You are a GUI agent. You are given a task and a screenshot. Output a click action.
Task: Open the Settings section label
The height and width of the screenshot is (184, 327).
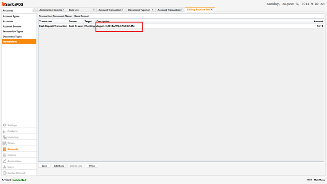pos(12,125)
